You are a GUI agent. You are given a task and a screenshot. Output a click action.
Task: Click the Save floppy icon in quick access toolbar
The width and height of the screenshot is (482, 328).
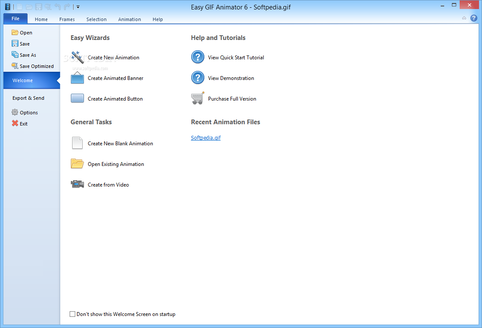pyautogui.click(x=38, y=7)
